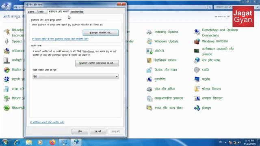Open फ़ोन और मॉडेम icon
Viewport: 260px width, 146px height.
coord(149,89)
